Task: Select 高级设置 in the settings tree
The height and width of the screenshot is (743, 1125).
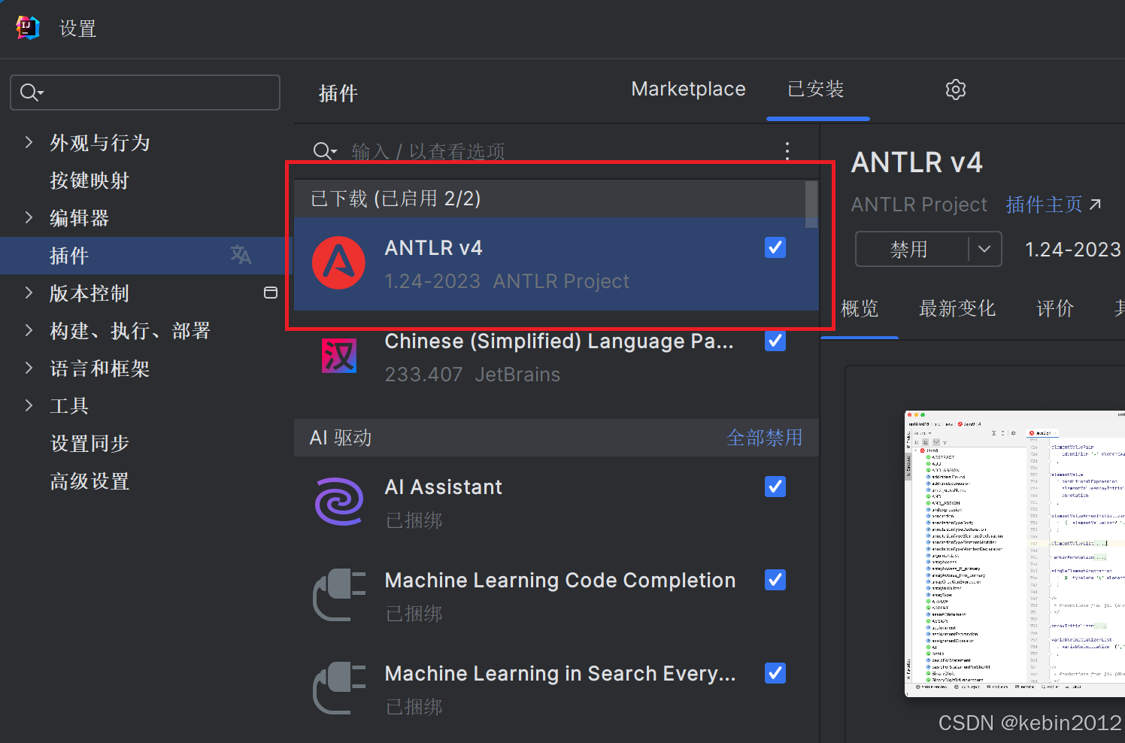Action: pos(89,481)
